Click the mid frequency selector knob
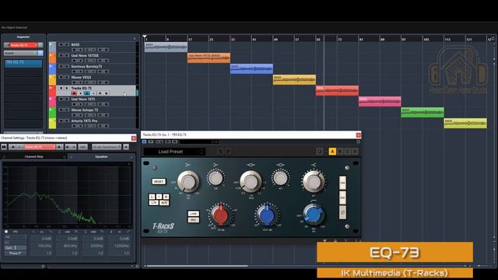Viewport: 498px width, 280px height. tap(251, 181)
